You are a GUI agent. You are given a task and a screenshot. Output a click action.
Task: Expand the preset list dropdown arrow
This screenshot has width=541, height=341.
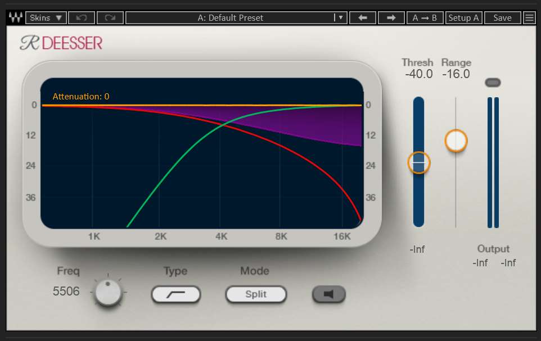340,17
